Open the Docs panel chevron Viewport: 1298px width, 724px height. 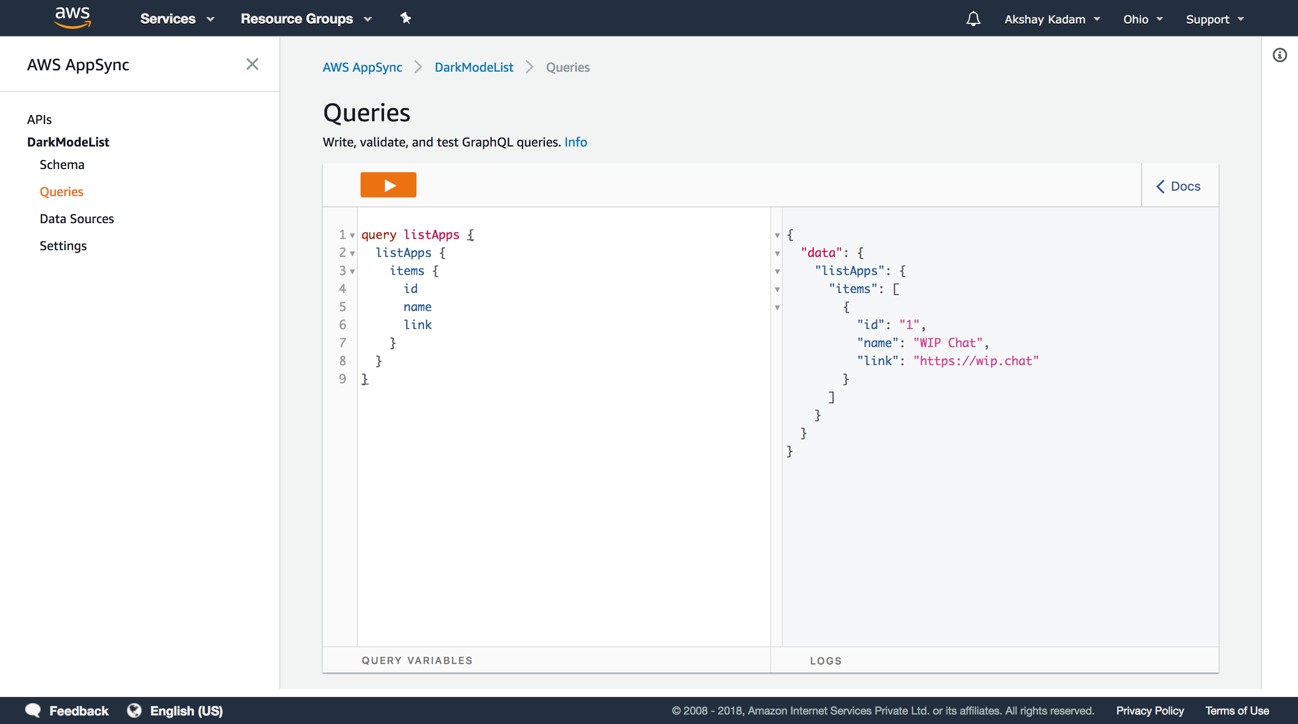pos(1161,187)
